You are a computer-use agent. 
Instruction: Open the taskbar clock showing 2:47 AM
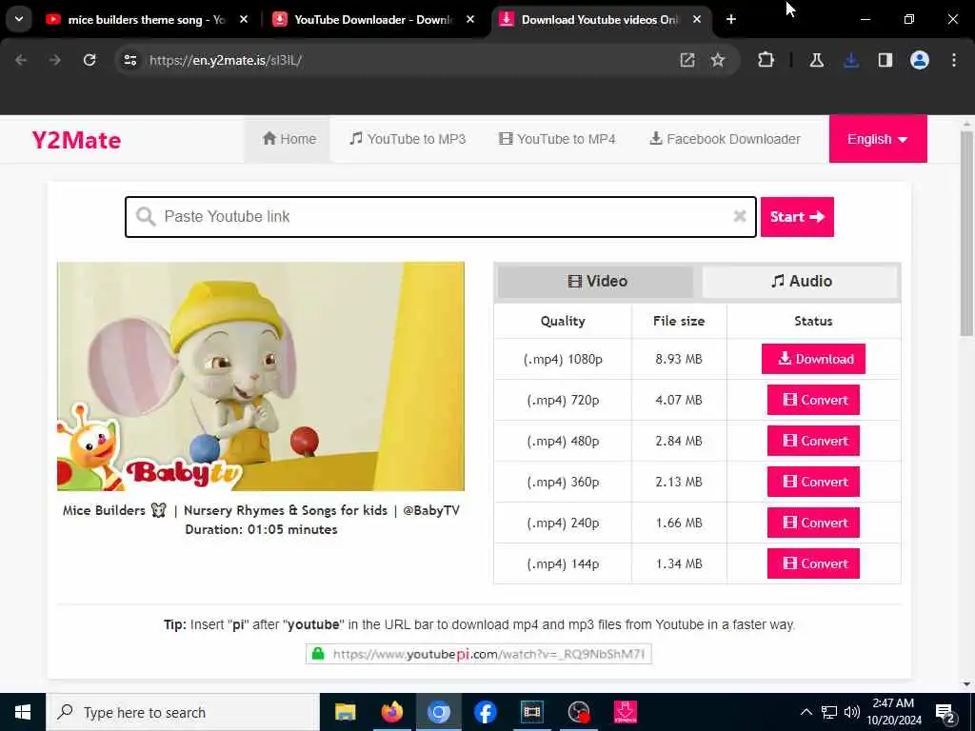(894, 712)
